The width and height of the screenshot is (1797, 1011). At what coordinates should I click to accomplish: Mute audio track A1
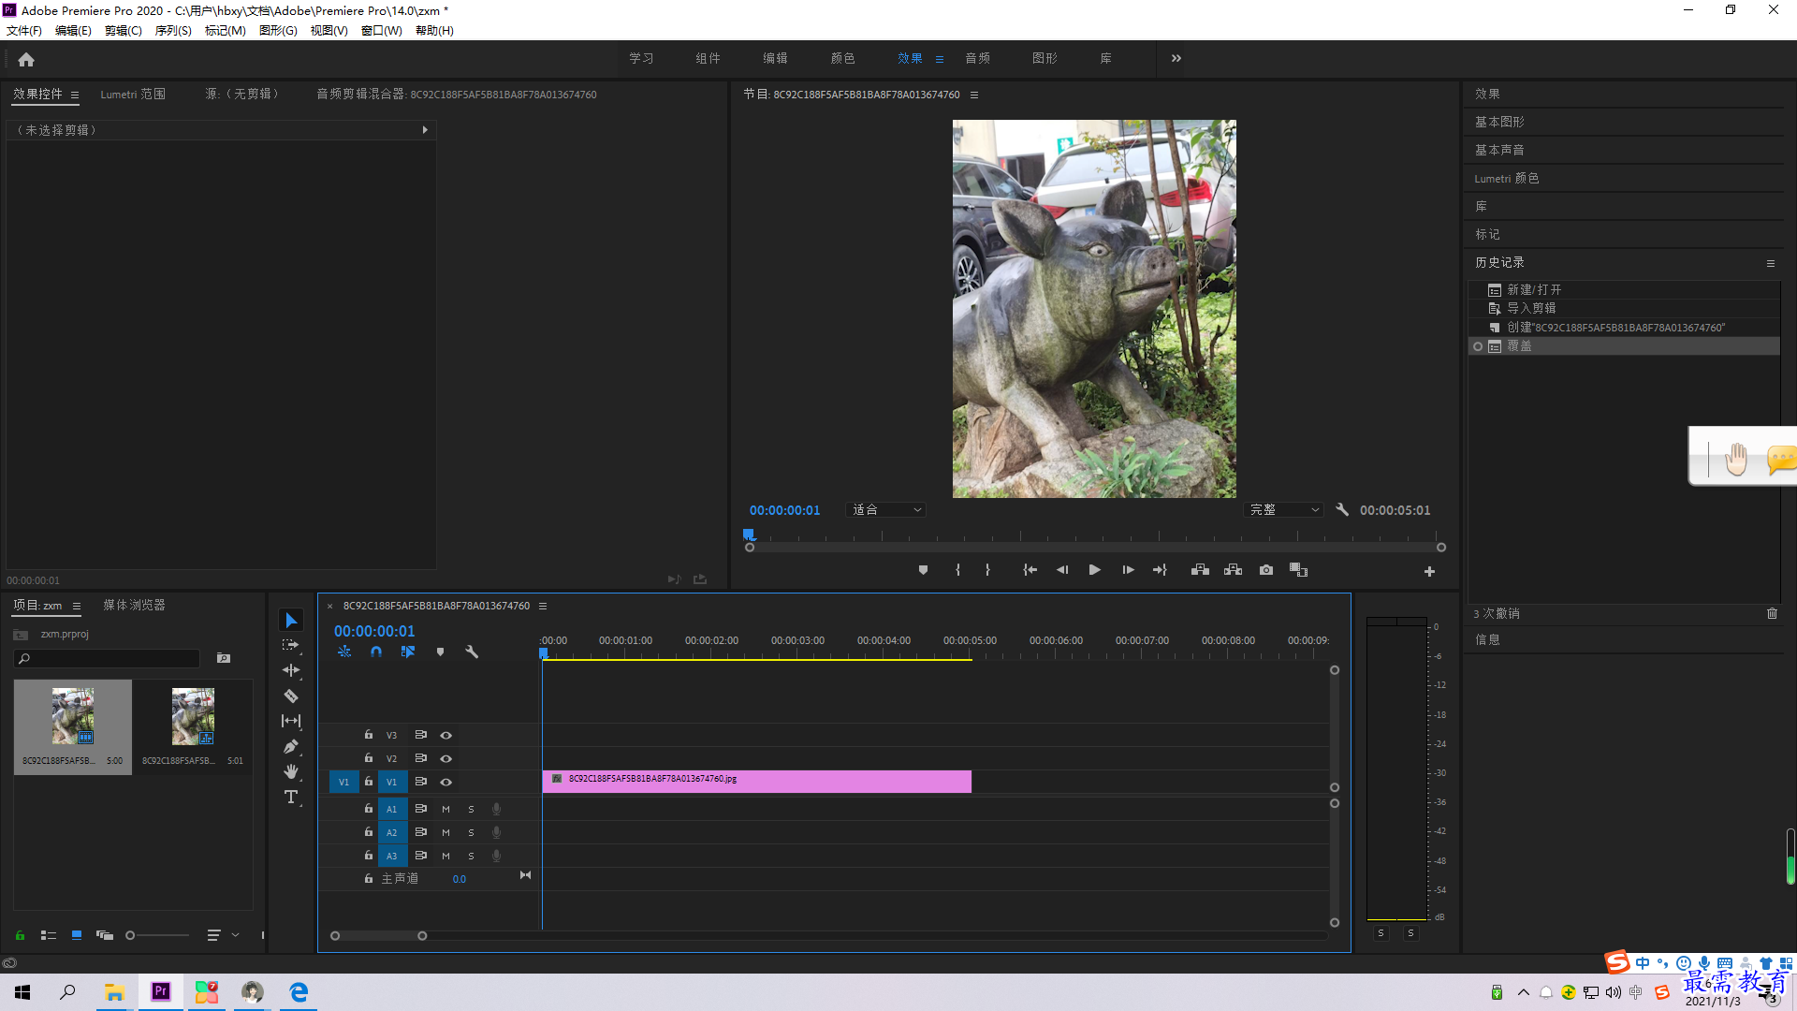click(446, 809)
